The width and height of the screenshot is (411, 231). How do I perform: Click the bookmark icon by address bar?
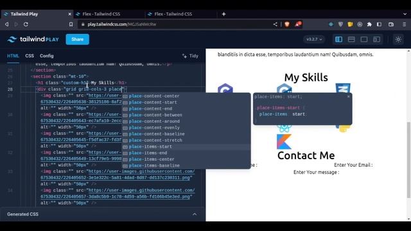pyautogui.click(x=71, y=24)
